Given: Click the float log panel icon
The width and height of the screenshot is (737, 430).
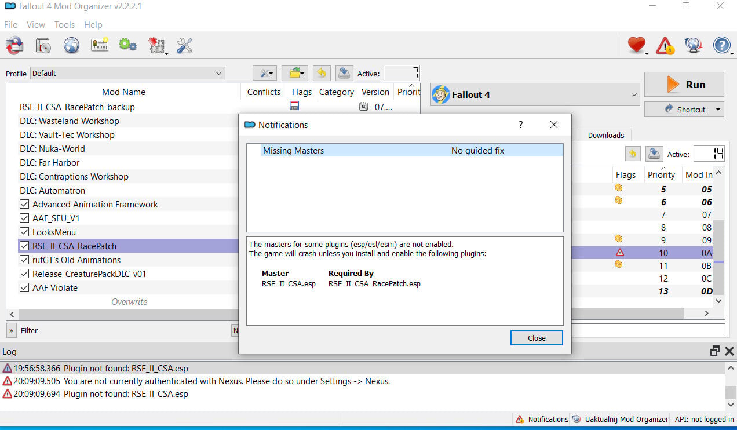Looking at the screenshot, I should [x=715, y=351].
